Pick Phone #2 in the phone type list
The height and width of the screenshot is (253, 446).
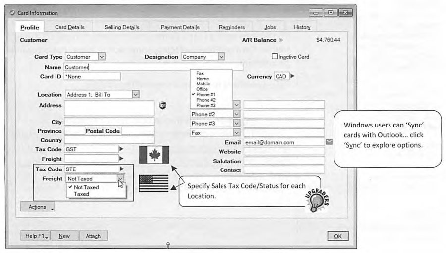click(206, 100)
